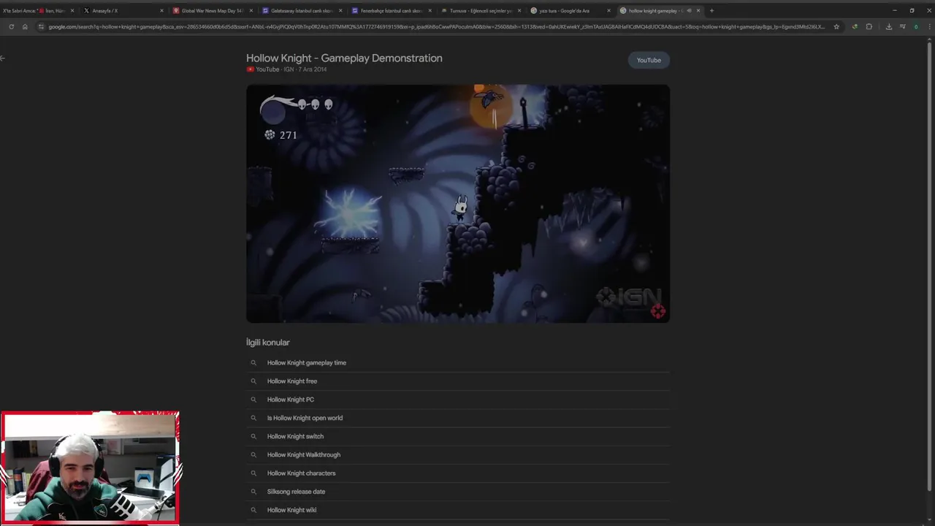Image resolution: width=935 pixels, height=526 pixels.
Task: Open the Downloads icon in toolbar
Action: point(888,27)
